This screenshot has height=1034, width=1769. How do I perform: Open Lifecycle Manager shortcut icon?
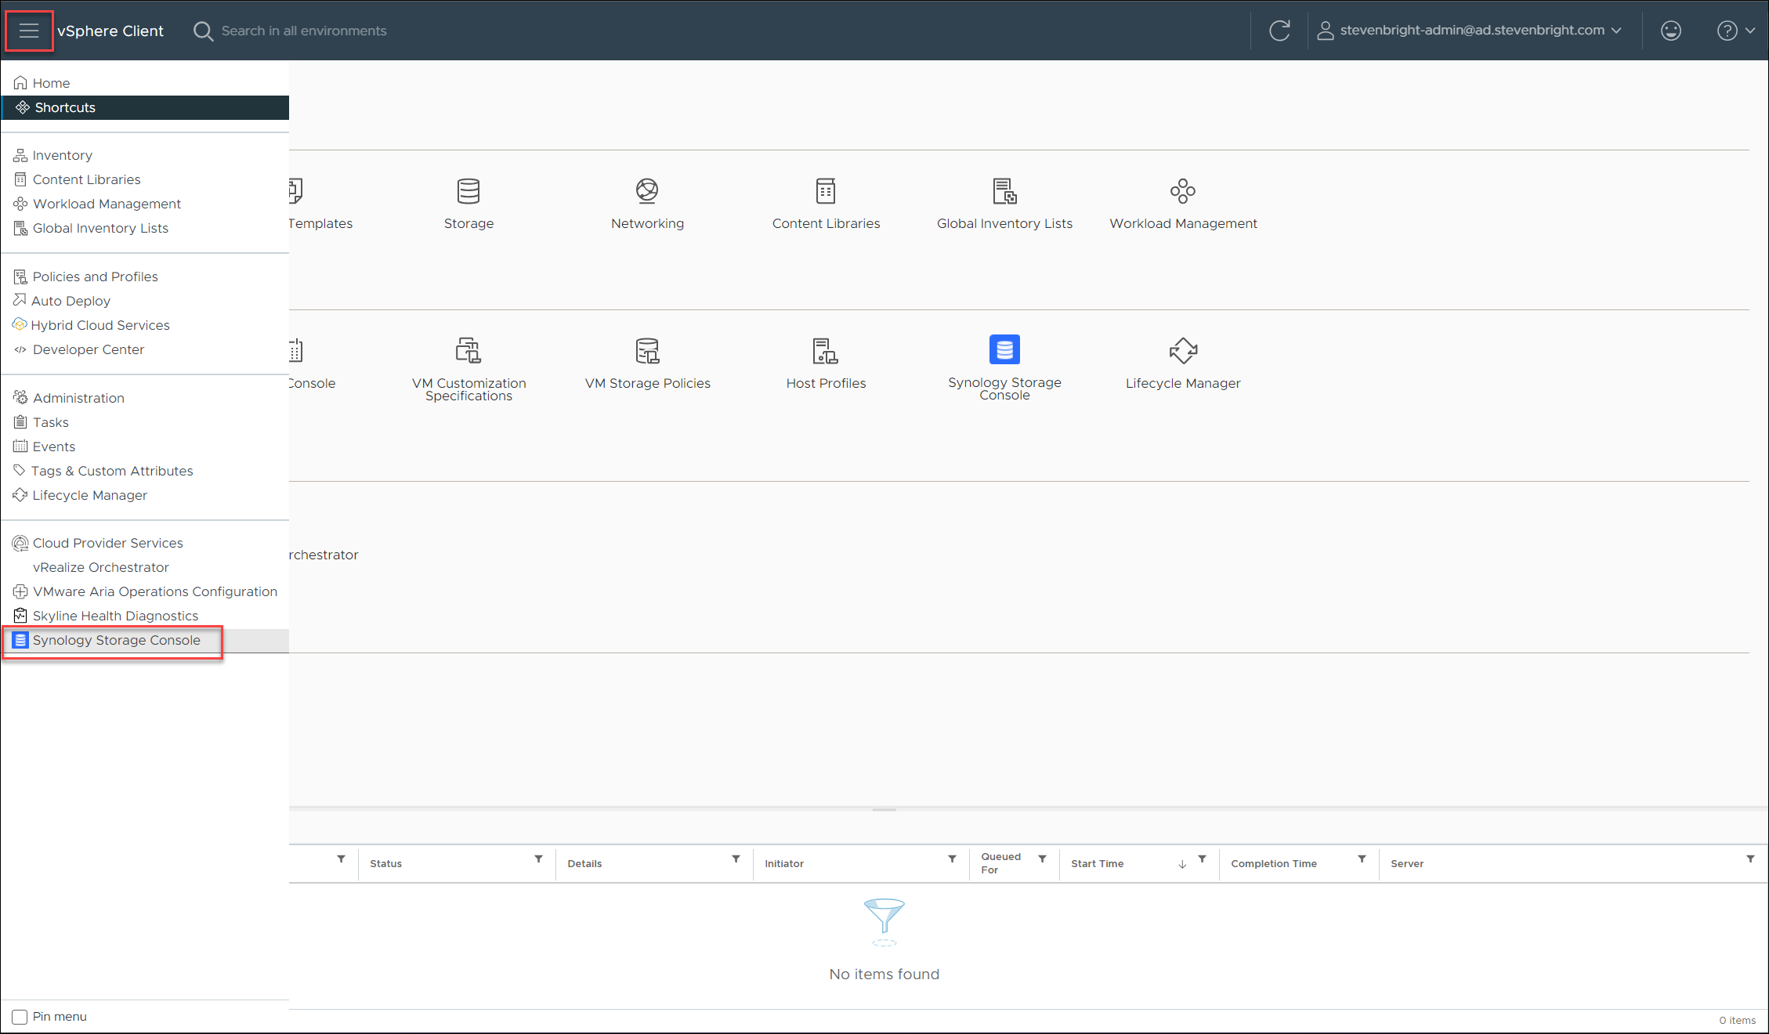[x=1183, y=351]
